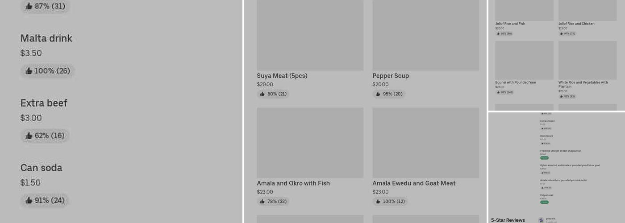Click thumbs-up icon under Malta drink
This screenshot has width=625, height=223.
tap(29, 71)
